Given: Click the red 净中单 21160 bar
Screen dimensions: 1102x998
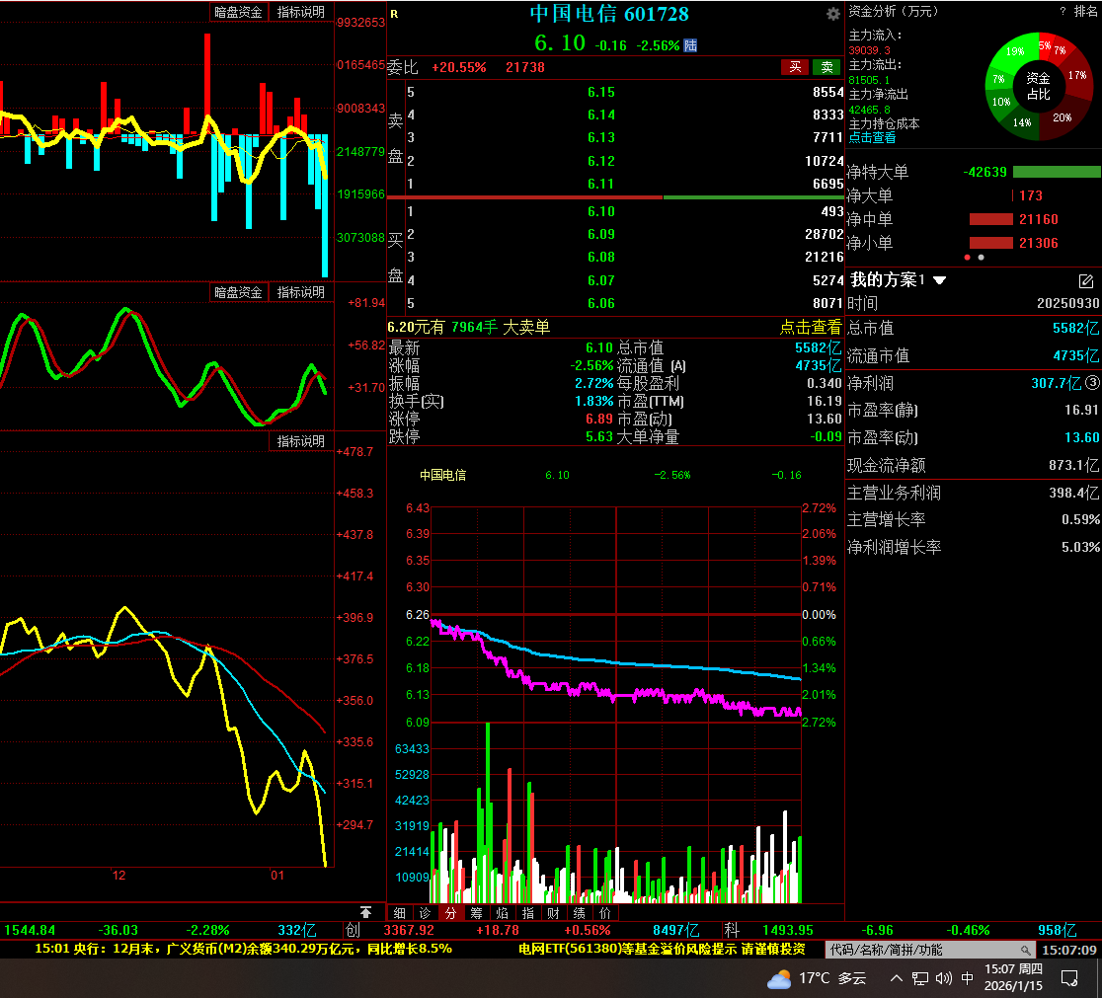Looking at the screenshot, I should pyautogui.click(x=991, y=219).
